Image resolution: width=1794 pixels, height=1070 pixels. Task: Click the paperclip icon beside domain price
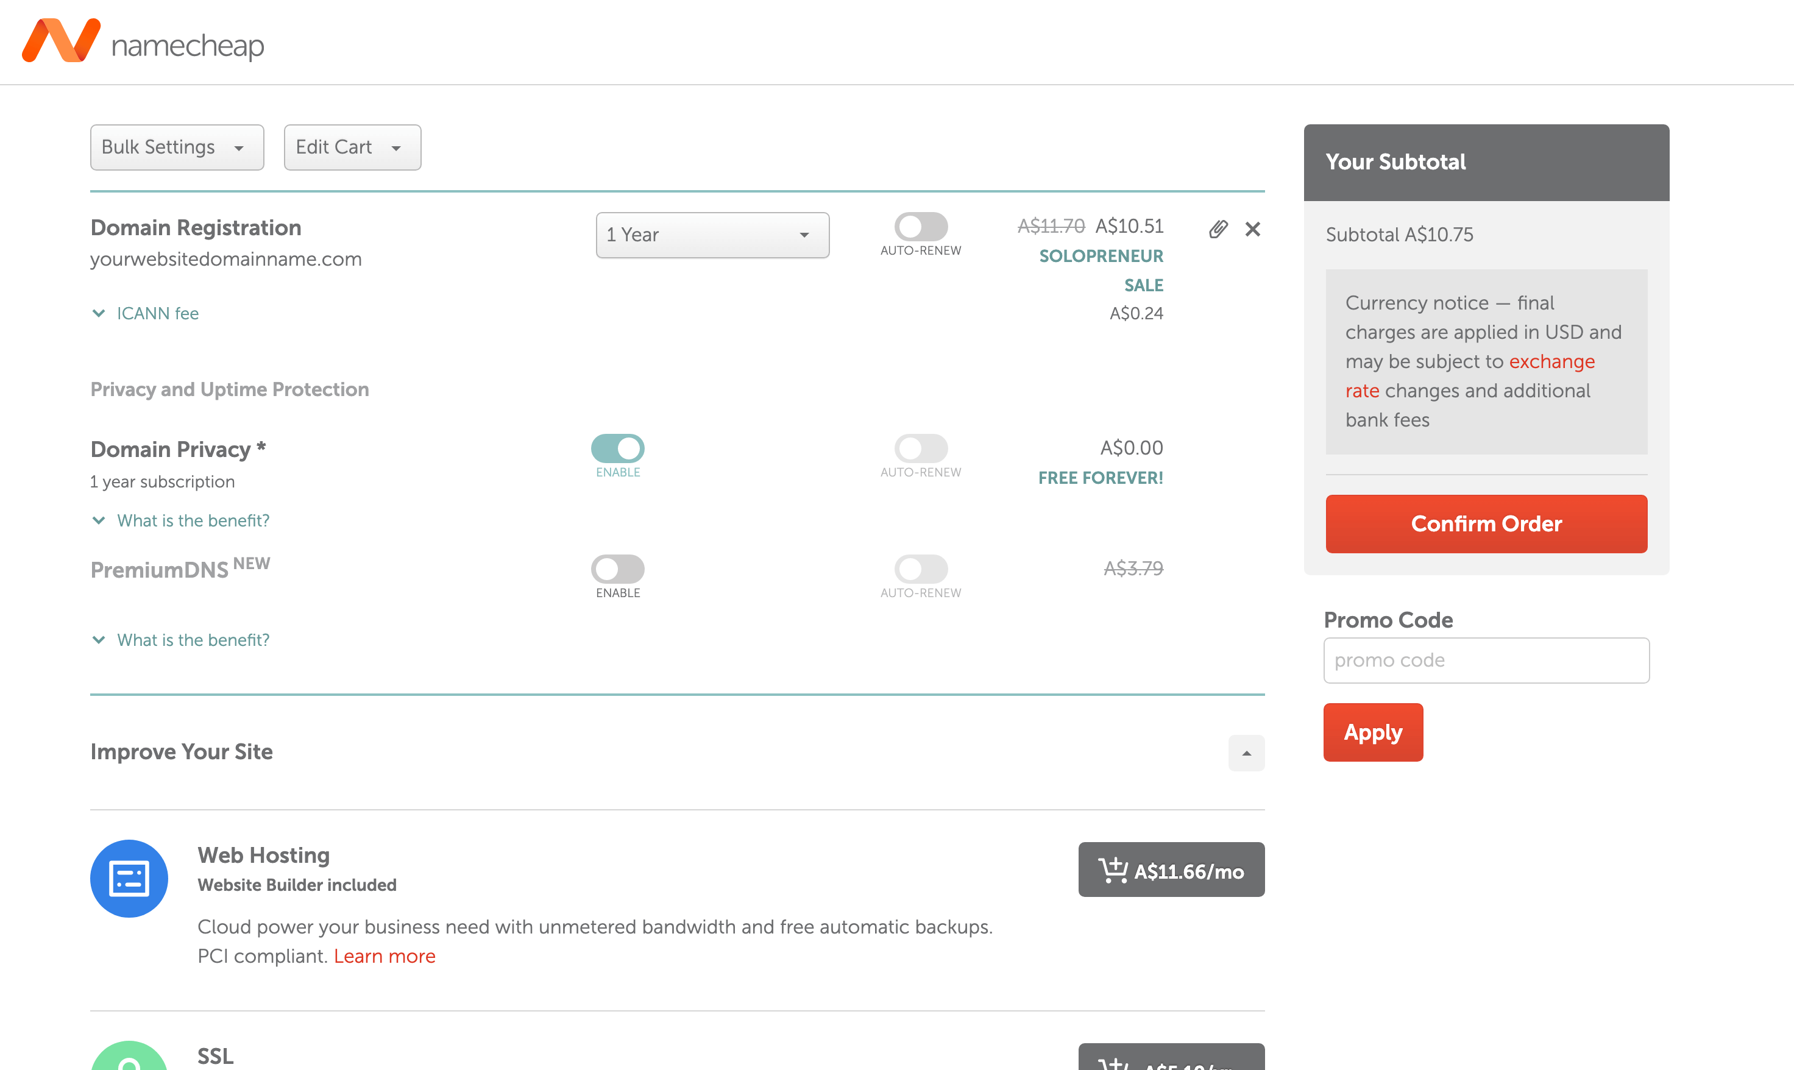pos(1218,229)
